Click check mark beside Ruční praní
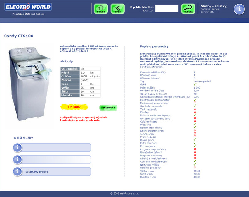This screenshot has width=249, height=197. 195,139
